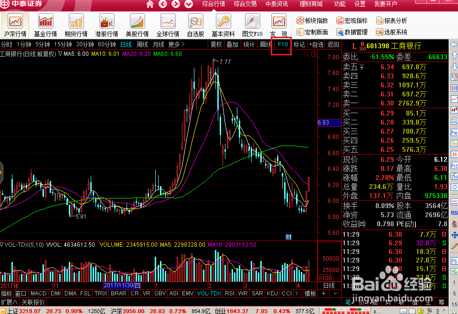Click sidebar candlestick chart icon
The width and height of the screenshot is (458, 314).
click(x=454, y=110)
